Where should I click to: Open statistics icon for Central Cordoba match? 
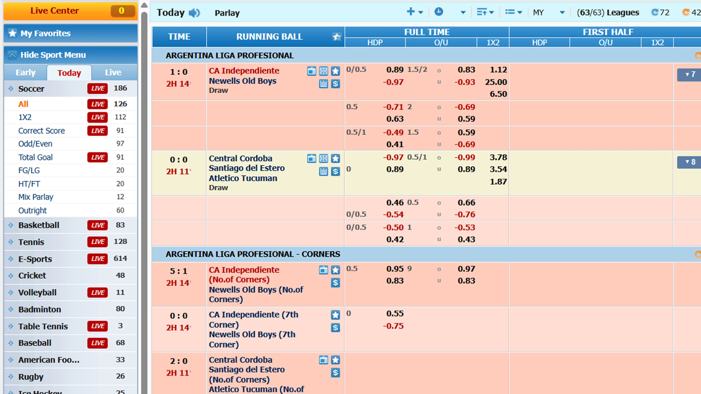tap(323, 171)
